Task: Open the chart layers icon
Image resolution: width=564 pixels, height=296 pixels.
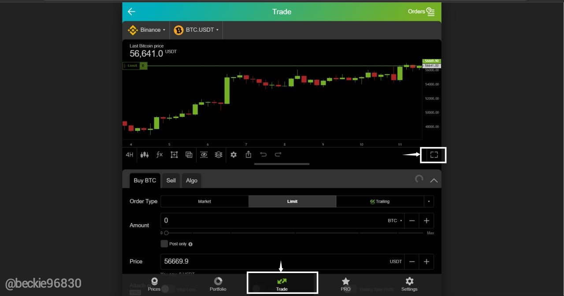Action: pyautogui.click(x=219, y=155)
